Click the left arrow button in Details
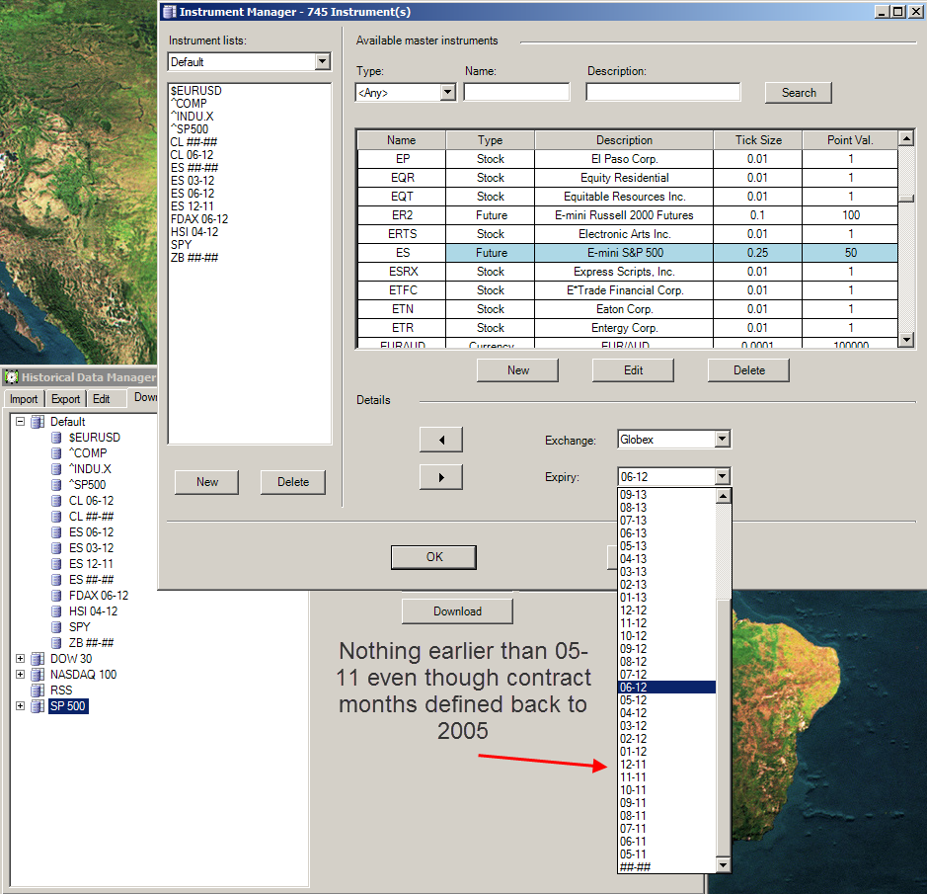Image resolution: width=927 pixels, height=894 pixels. (440, 440)
